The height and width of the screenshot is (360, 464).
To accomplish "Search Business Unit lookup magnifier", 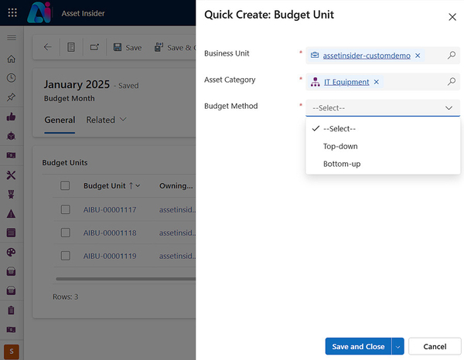I will [x=452, y=56].
